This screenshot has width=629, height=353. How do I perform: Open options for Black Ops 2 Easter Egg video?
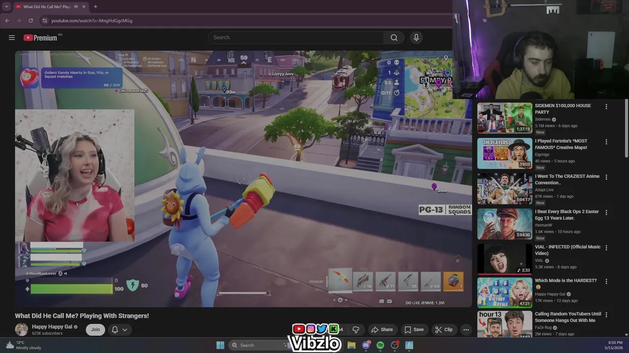coord(606,212)
